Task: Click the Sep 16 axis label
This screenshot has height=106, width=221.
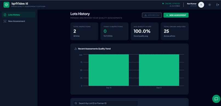Action: (x=109, y=88)
